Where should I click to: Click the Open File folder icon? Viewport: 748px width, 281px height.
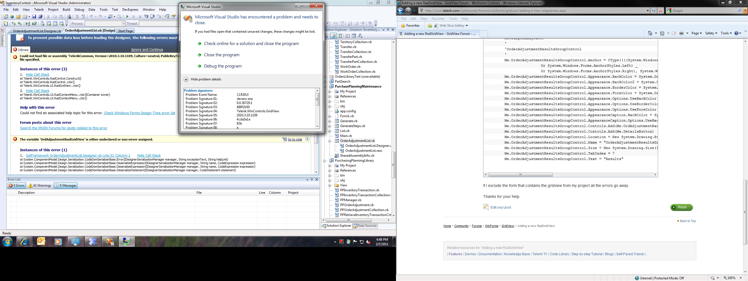tap(18, 16)
